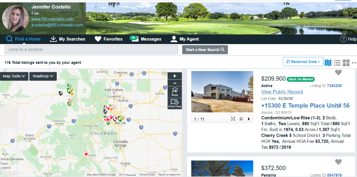Click Legend on the map
The height and width of the screenshot is (177, 357).
point(5,168)
